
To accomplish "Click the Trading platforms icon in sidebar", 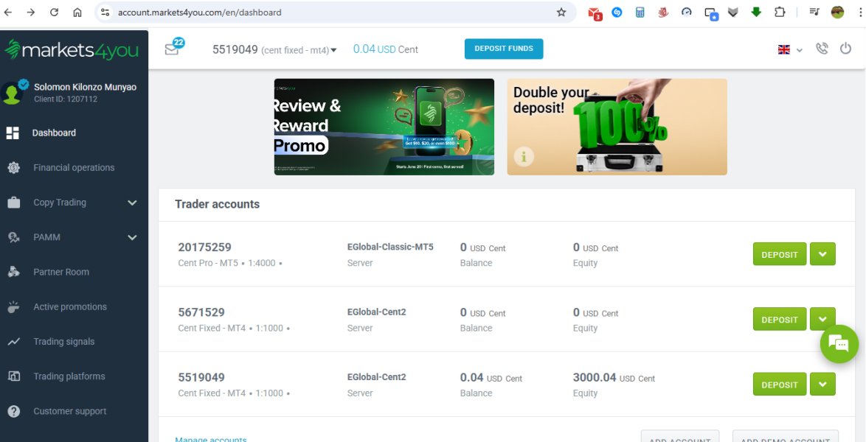I will [x=14, y=376].
